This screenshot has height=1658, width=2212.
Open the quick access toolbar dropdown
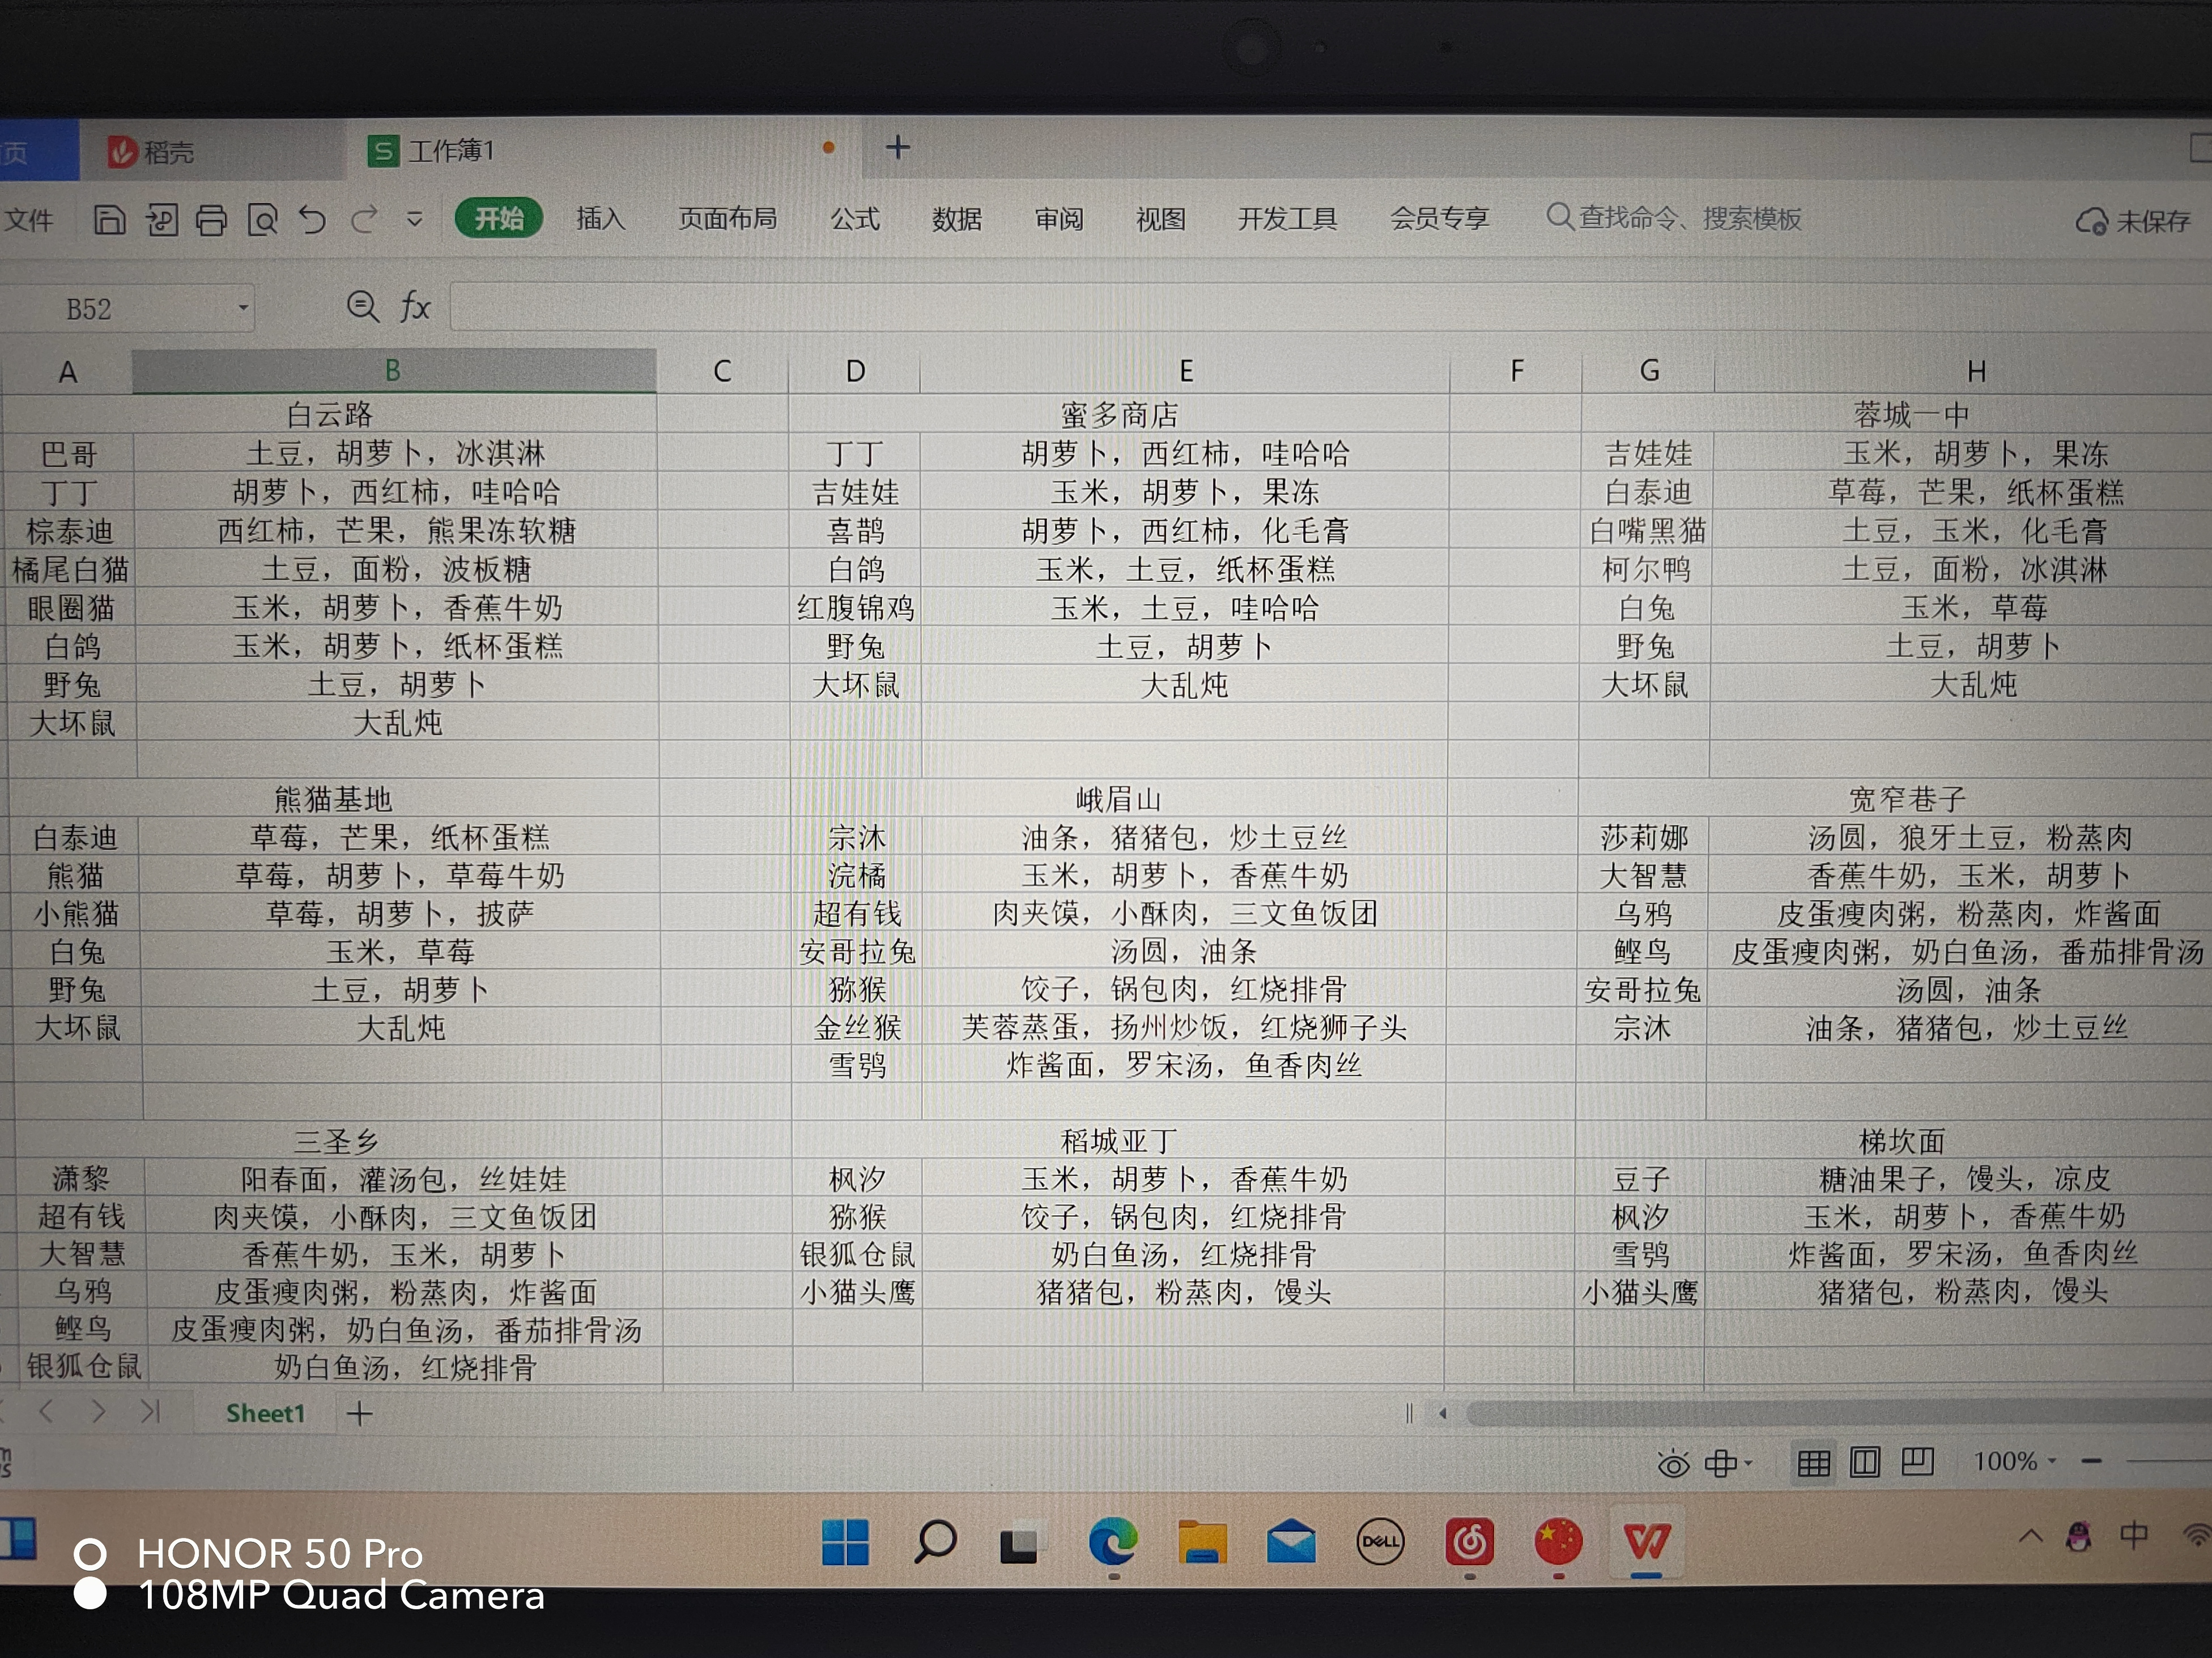(414, 219)
